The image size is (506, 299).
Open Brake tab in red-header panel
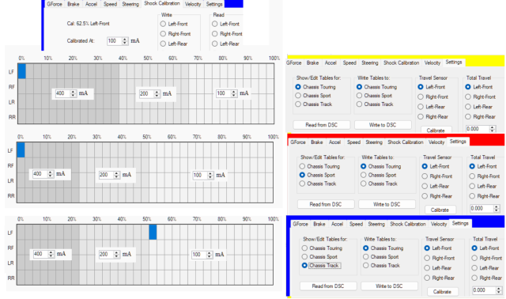tap(316, 142)
